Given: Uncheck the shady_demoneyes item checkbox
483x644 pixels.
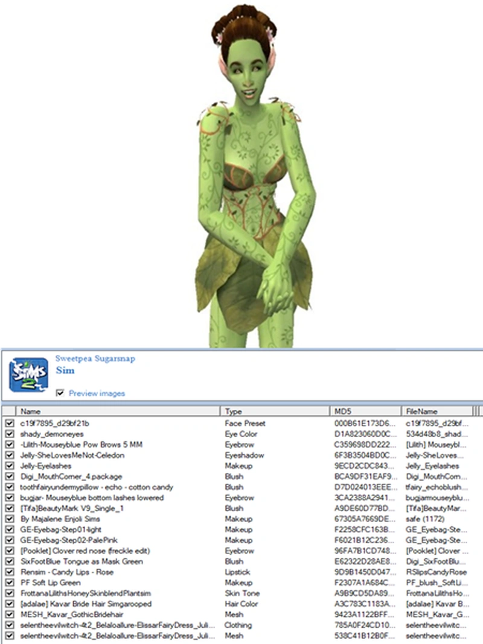Looking at the screenshot, I should click(9, 434).
